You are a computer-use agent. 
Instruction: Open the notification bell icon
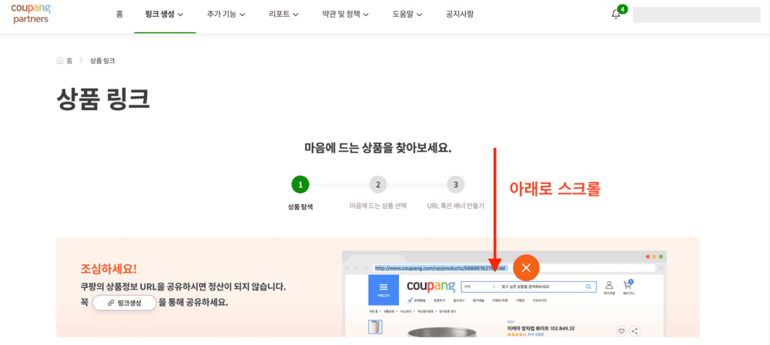(x=616, y=15)
